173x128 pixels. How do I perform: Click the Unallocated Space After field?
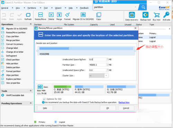(98, 70)
